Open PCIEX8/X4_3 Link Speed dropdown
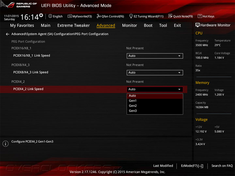Image resolution: width=235 pixels, height=176 pixels. 155,73
